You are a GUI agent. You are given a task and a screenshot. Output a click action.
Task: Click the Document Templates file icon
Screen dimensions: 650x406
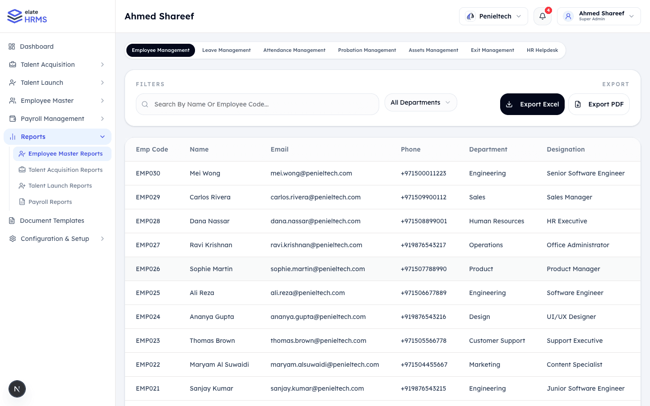point(12,221)
